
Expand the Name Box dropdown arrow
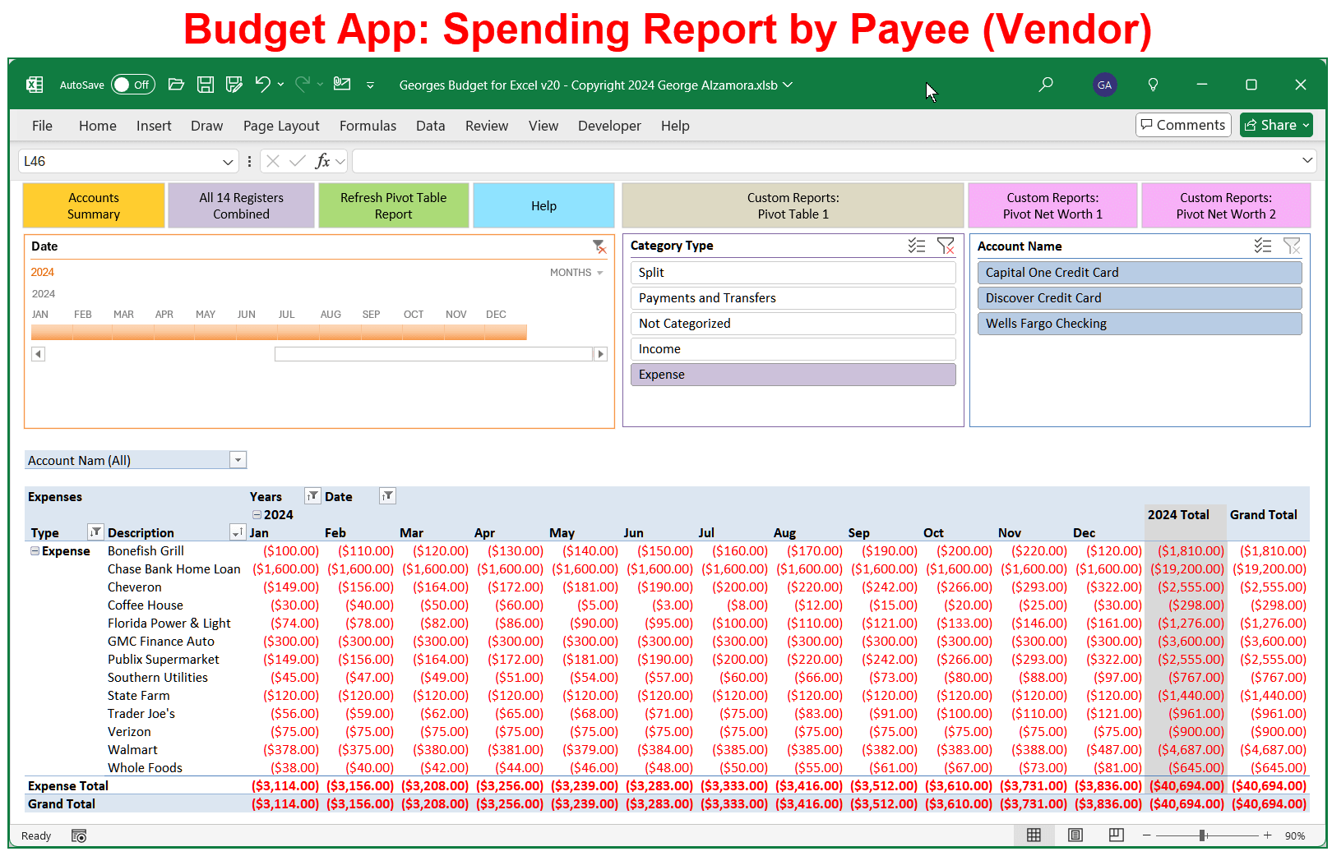click(228, 161)
